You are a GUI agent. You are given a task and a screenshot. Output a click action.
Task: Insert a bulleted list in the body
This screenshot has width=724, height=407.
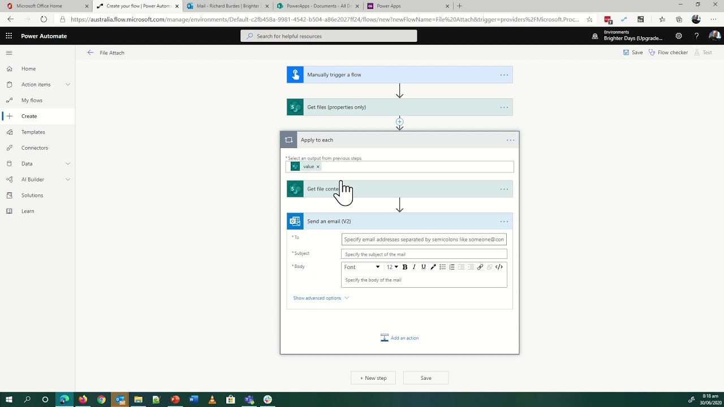point(442,267)
